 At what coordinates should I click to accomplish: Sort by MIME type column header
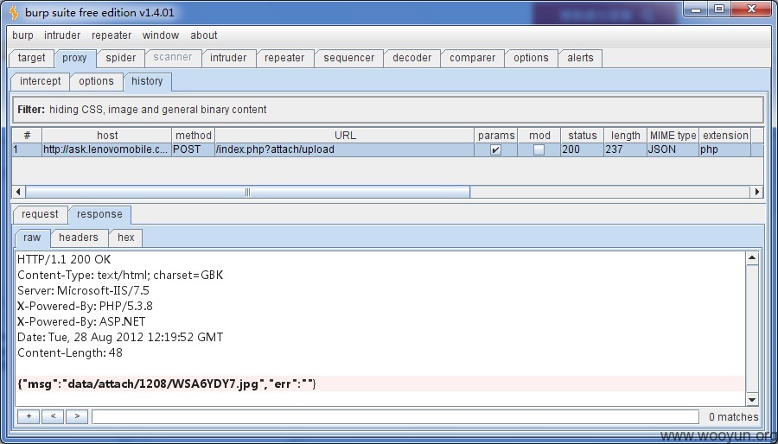(673, 136)
